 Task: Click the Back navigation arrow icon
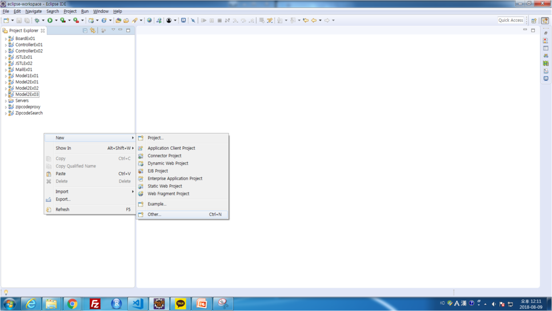[314, 21]
